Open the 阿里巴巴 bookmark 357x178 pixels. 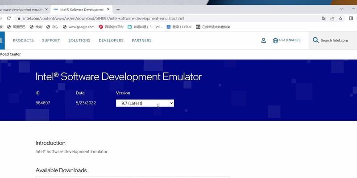tap(17, 27)
